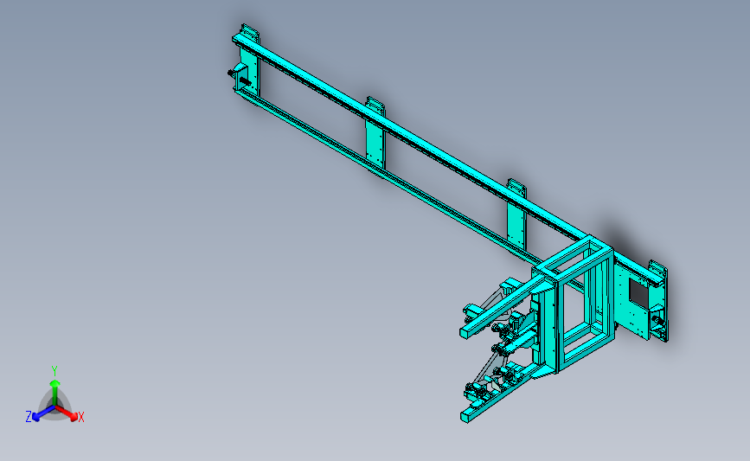Click the red X axis of the triad
The height and width of the screenshot is (461, 750).
pyautogui.click(x=67, y=413)
